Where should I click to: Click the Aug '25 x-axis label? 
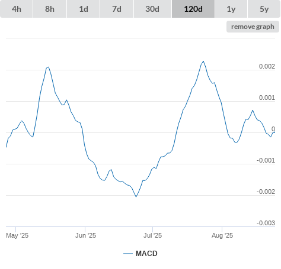coord(222,235)
